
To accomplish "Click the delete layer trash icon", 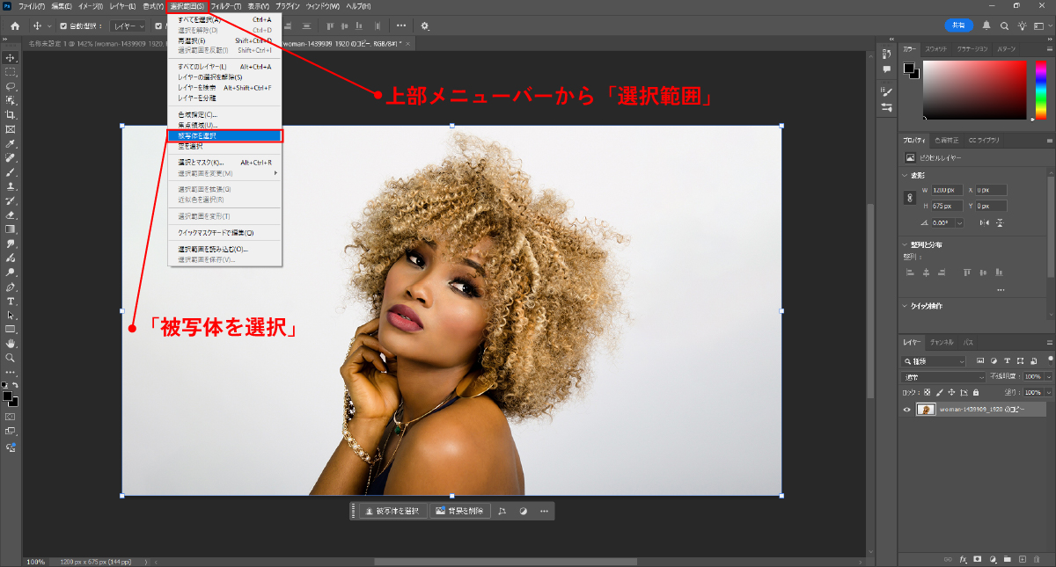I will coord(1038,559).
